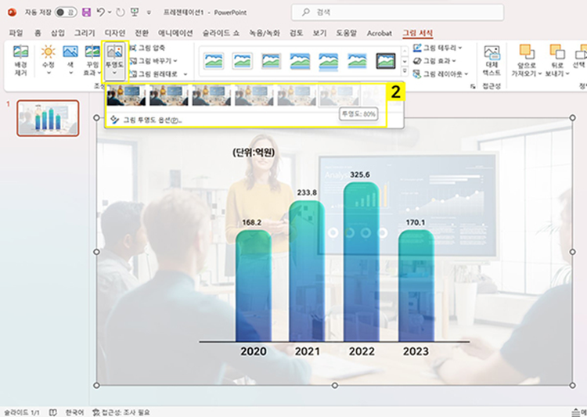Select the third transparency preset (30%)
Screen dimensions: 587x417
[211, 95]
